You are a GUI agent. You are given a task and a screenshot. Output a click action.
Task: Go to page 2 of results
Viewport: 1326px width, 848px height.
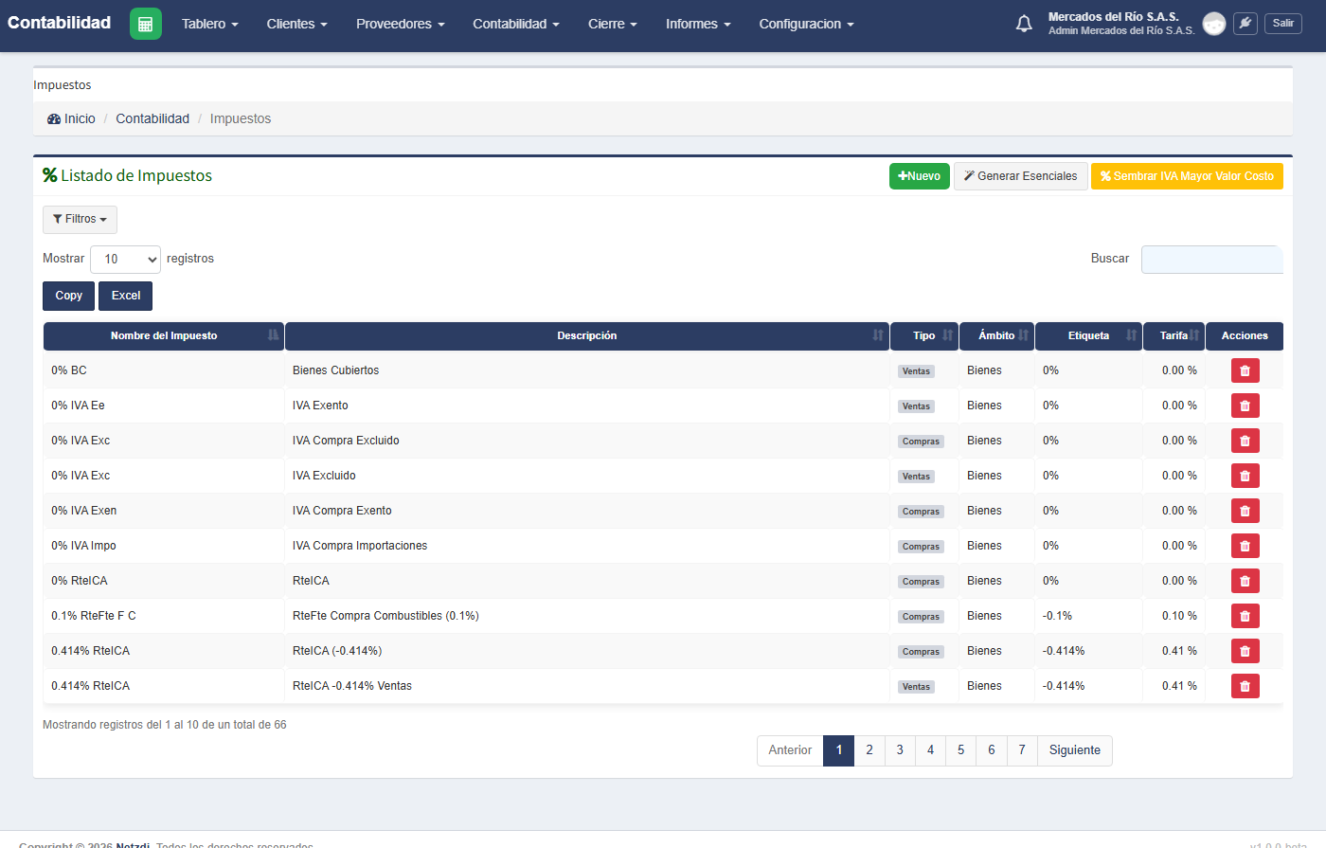point(869,750)
